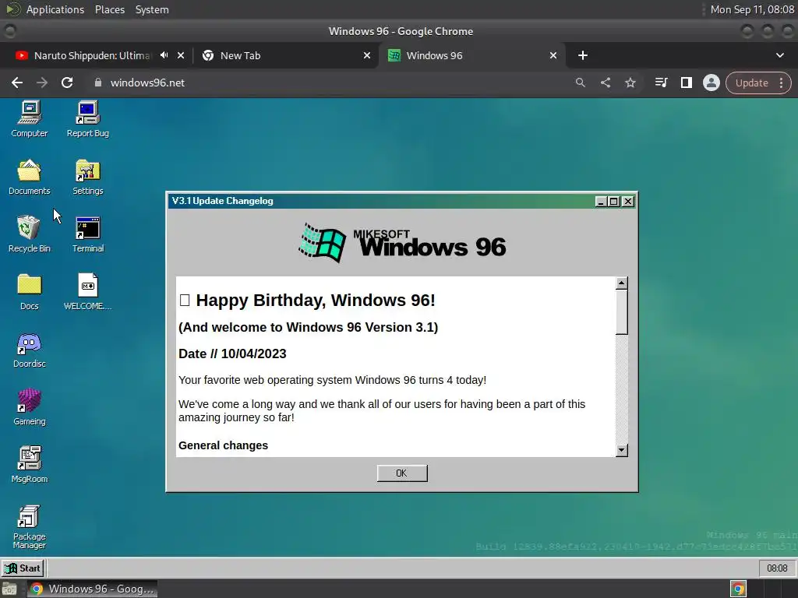Click OK in the changelog dialog
Image resolution: width=798 pixels, height=598 pixels.
tap(402, 473)
